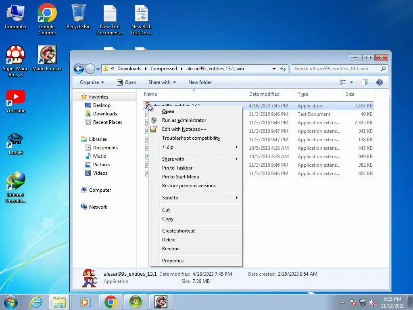This screenshot has width=413, height=310.
Task: Open recent pages dropdown arrow
Action: (x=98, y=69)
